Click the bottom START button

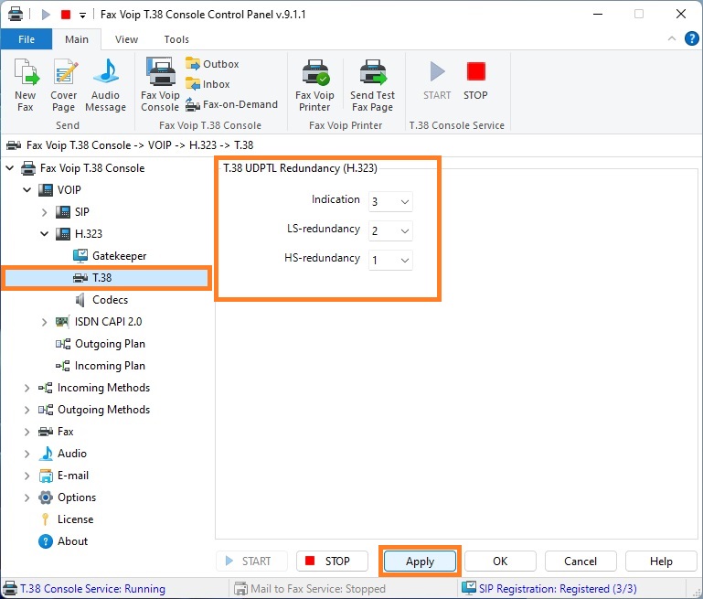[x=251, y=561]
